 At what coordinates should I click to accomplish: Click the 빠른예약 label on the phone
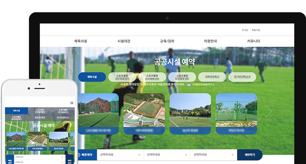coord(10,162)
